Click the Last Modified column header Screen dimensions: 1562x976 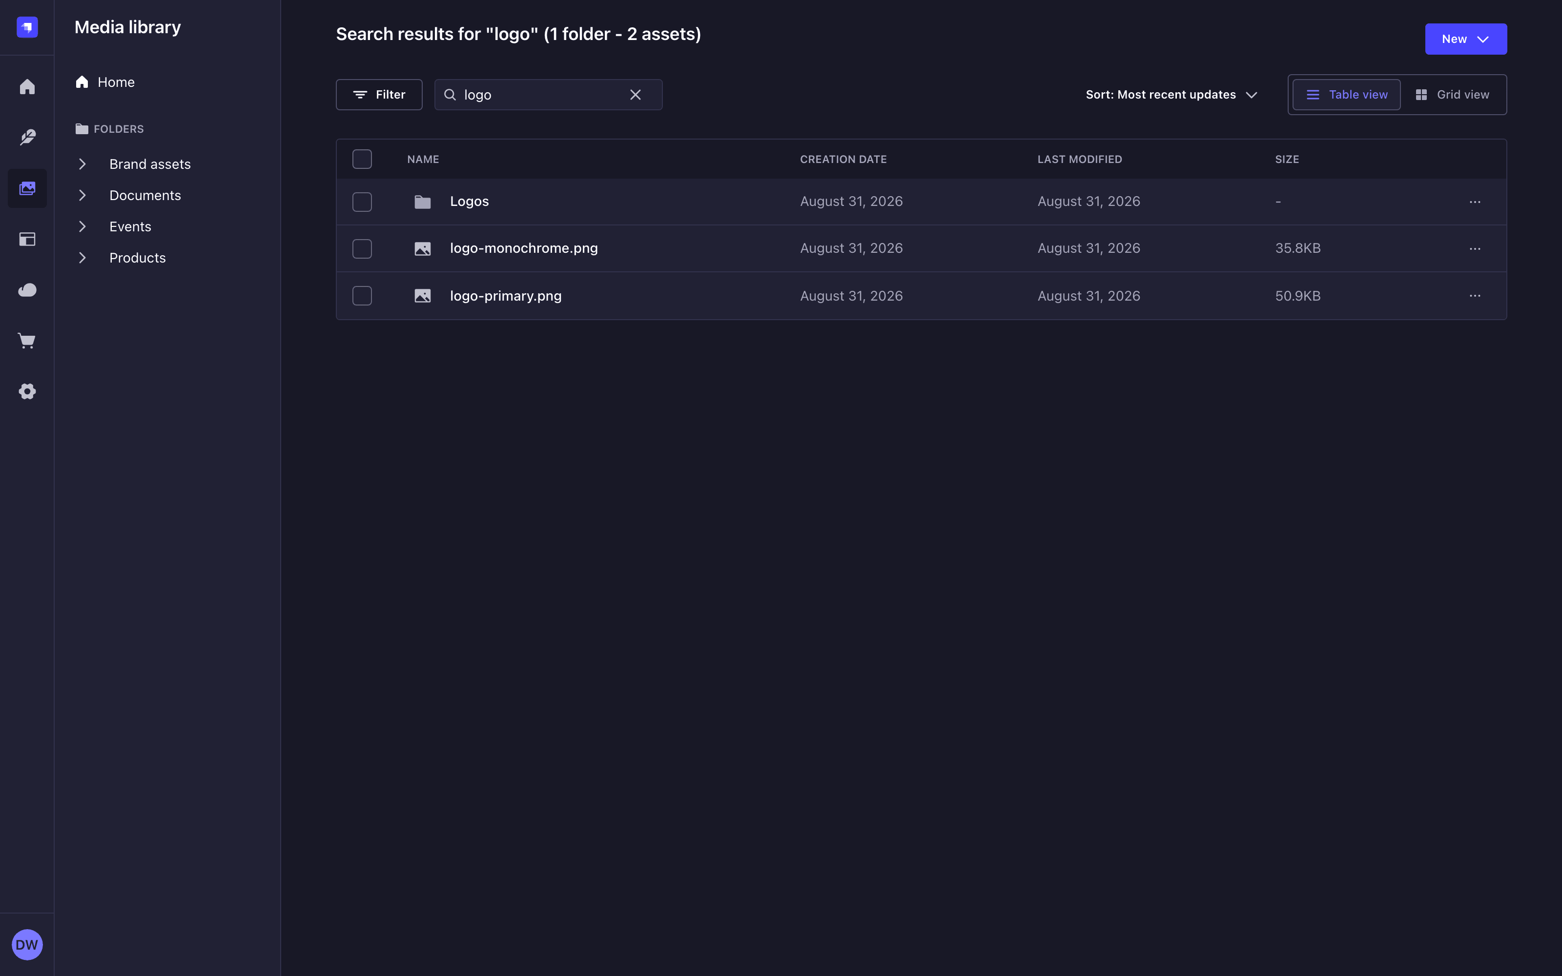click(x=1080, y=160)
